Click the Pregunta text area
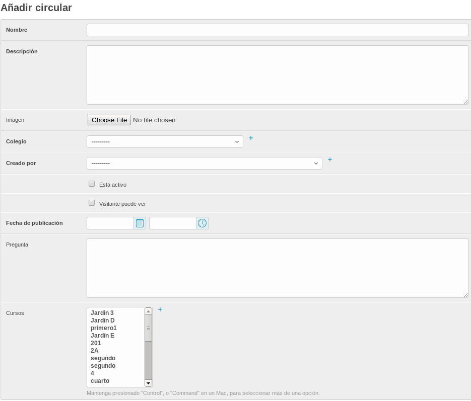The width and height of the screenshot is (471, 401). 277,268
